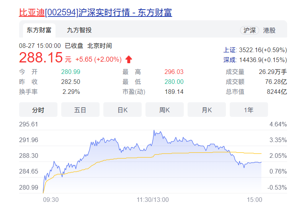Screen dimensions: 304x208
Task: Click the intraday peak on the blue price line
Action: point(154,130)
